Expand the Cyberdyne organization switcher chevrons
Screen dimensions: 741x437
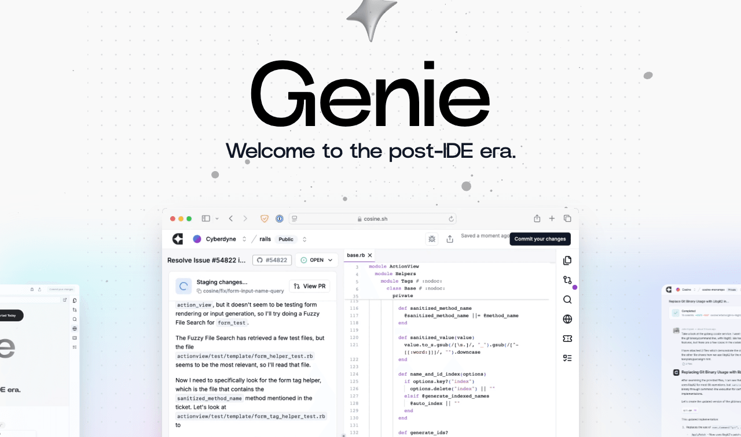pos(244,239)
